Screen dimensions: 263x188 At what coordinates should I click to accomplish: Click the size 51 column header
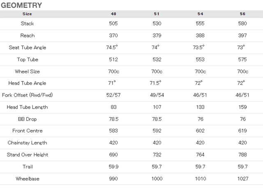tap(157, 14)
